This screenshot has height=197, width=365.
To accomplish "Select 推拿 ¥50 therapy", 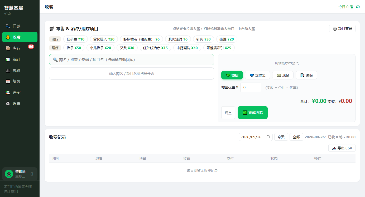I will pos(74,48).
